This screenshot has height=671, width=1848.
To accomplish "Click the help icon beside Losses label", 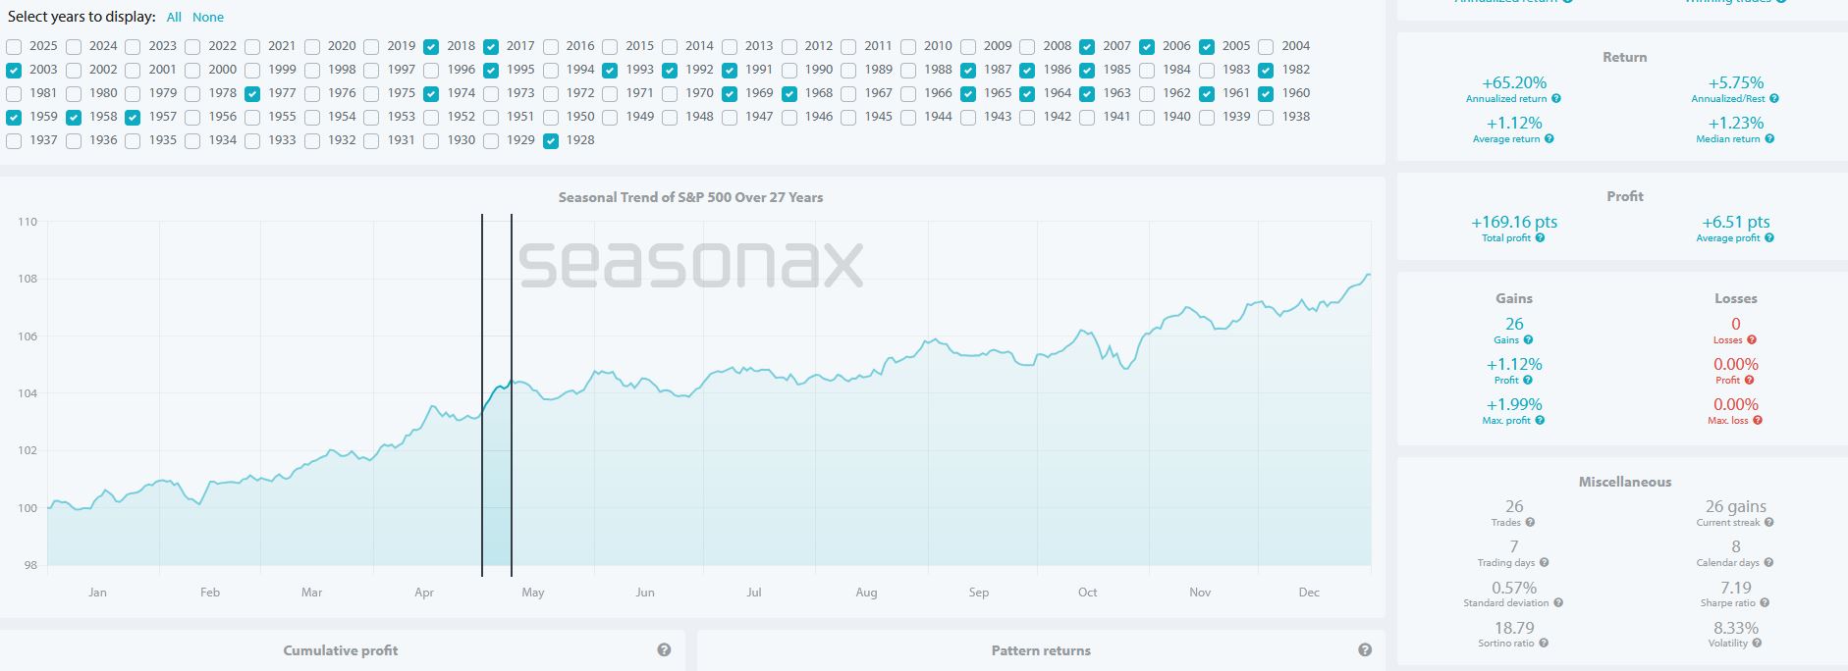I will (1752, 340).
